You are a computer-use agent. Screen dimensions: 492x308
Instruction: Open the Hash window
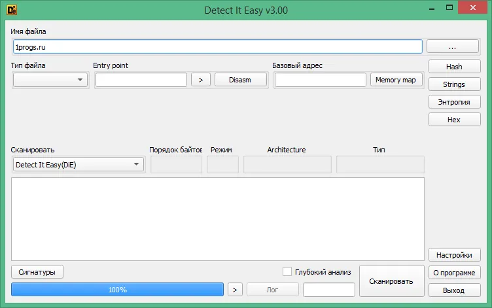click(x=454, y=67)
